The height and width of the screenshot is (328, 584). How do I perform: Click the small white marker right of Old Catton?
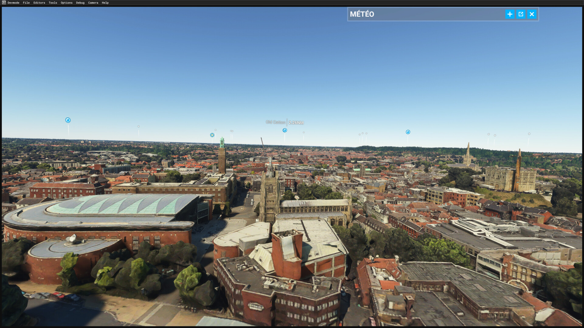click(304, 132)
